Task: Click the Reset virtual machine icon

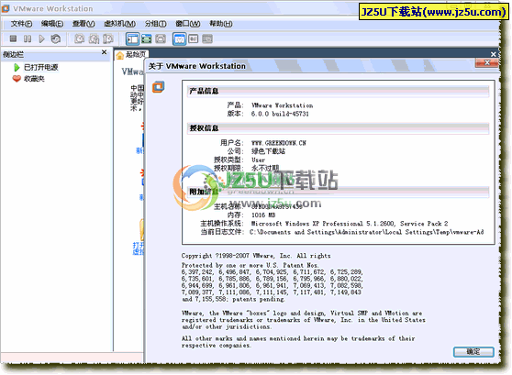Action: pos(56,39)
